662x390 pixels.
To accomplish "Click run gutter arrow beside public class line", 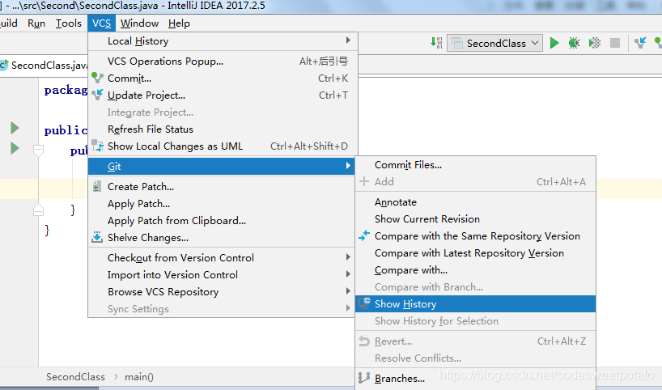I will (x=15, y=128).
